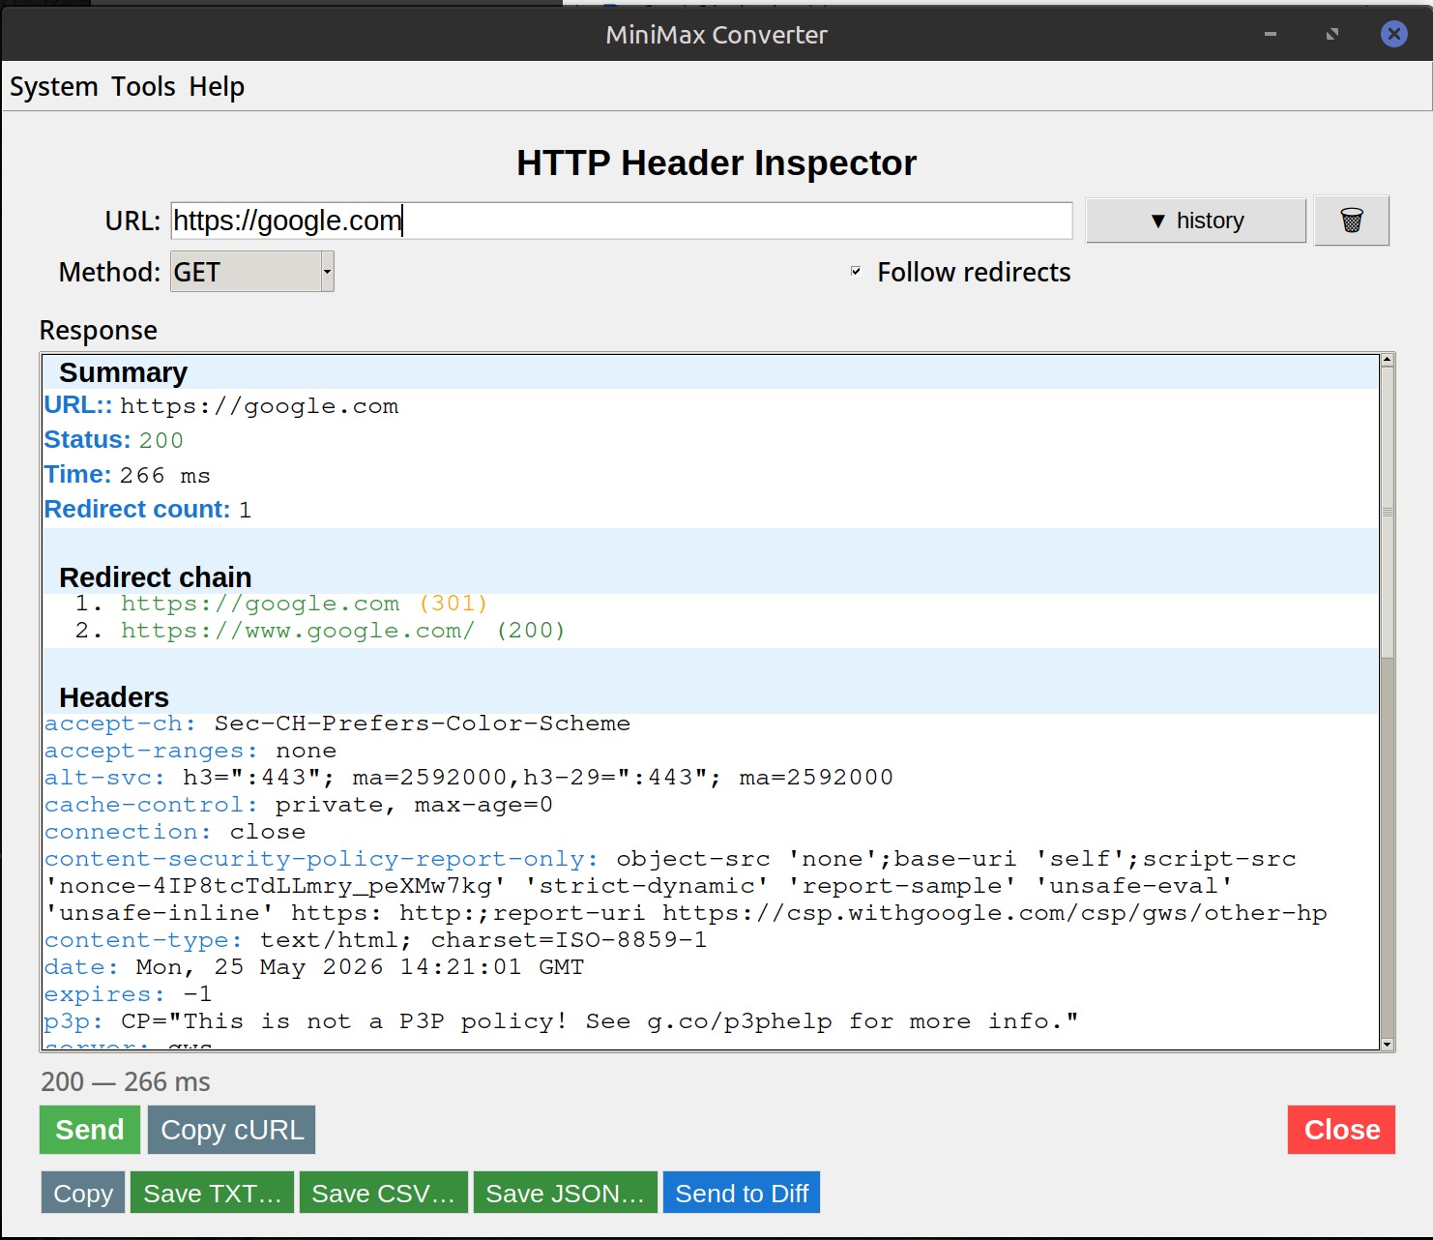Close the window via title bar X
1433x1240 pixels.
[1393, 35]
